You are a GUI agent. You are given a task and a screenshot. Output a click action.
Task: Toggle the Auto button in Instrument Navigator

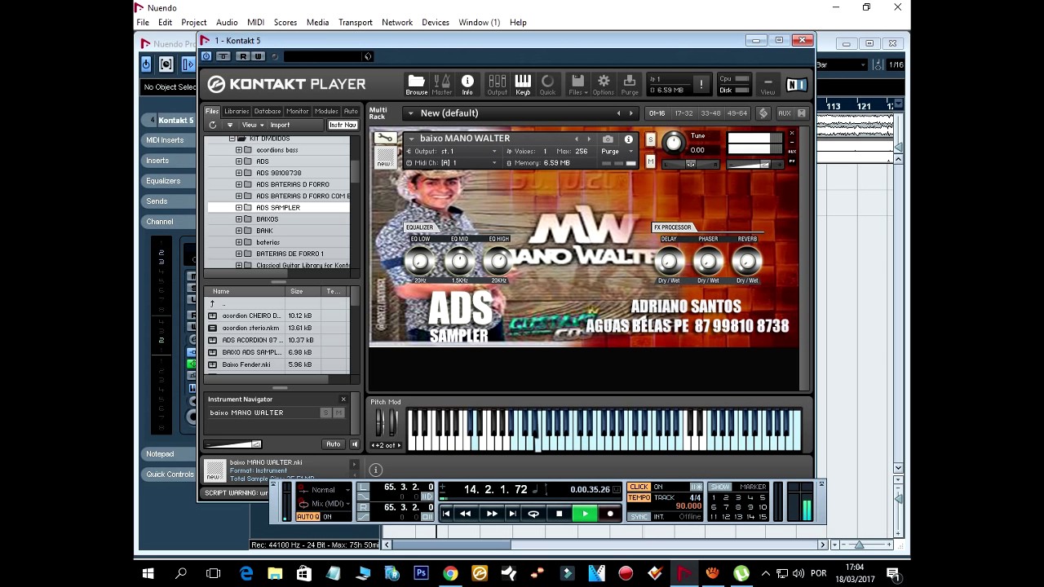click(333, 444)
